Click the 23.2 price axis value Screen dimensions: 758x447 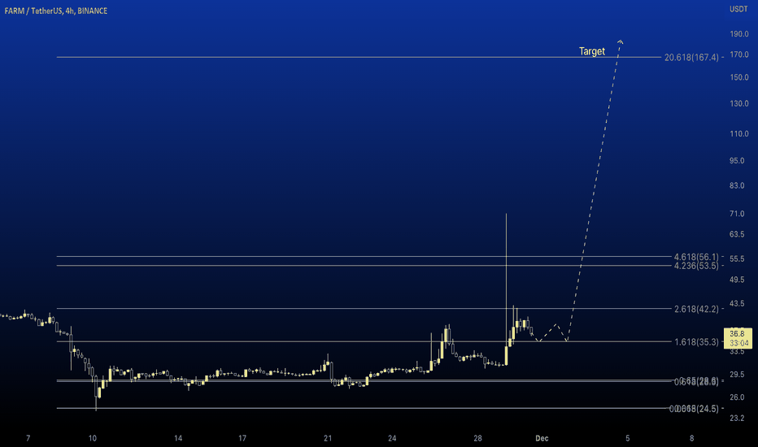coord(737,418)
